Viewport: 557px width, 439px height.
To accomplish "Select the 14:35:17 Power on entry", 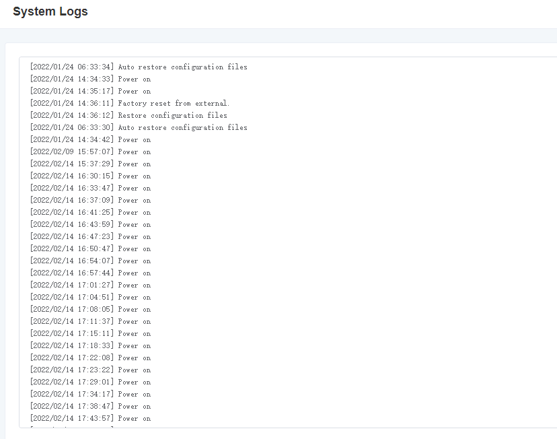I will [90, 91].
